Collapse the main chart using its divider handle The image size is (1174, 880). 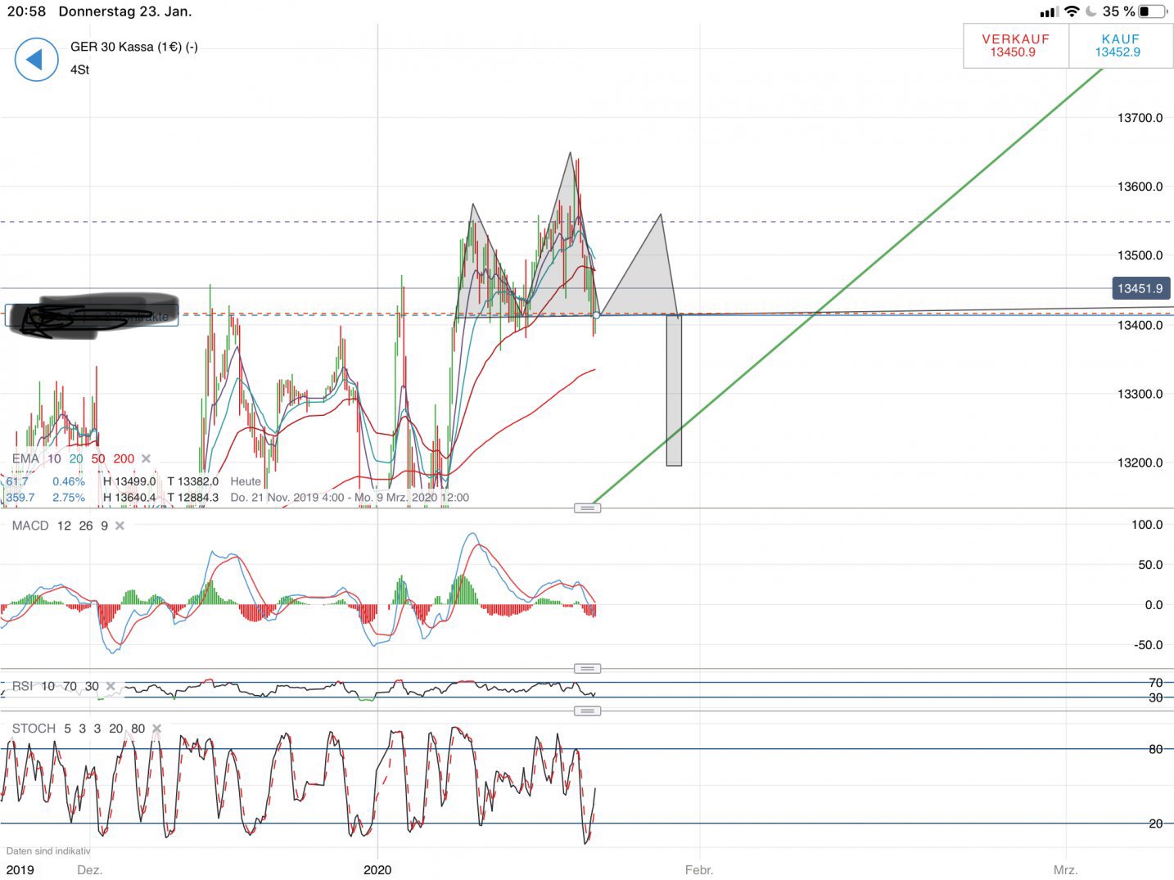click(x=588, y=508)
